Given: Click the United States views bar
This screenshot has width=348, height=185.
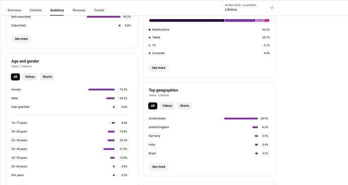Looking at the screenshot, I should click(241, 119).
